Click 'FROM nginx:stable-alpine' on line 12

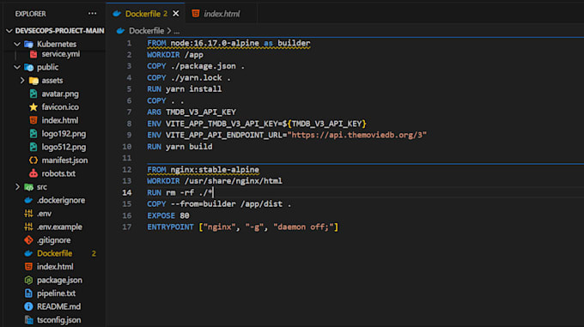point(203,170)
